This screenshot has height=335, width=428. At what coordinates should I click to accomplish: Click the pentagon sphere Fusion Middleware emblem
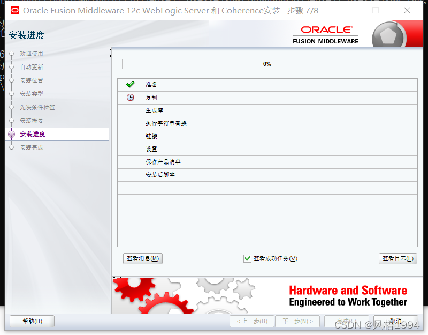pos(388,35)
